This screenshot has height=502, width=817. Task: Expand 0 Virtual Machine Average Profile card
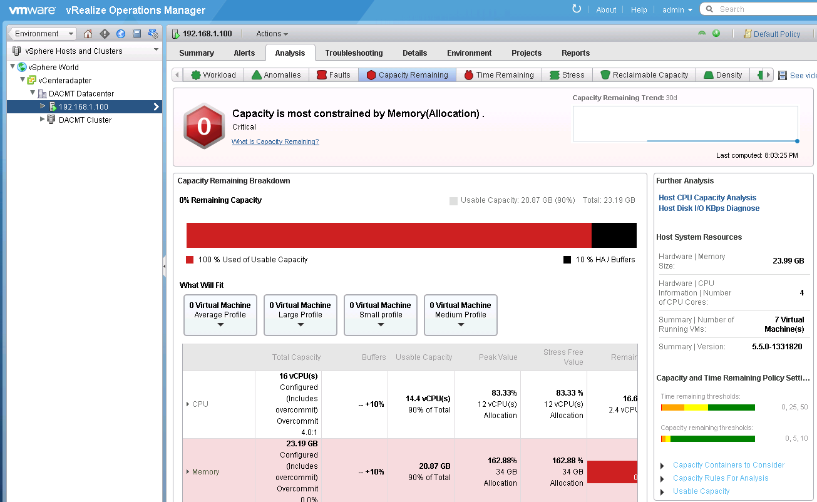(x=220, y=325)
